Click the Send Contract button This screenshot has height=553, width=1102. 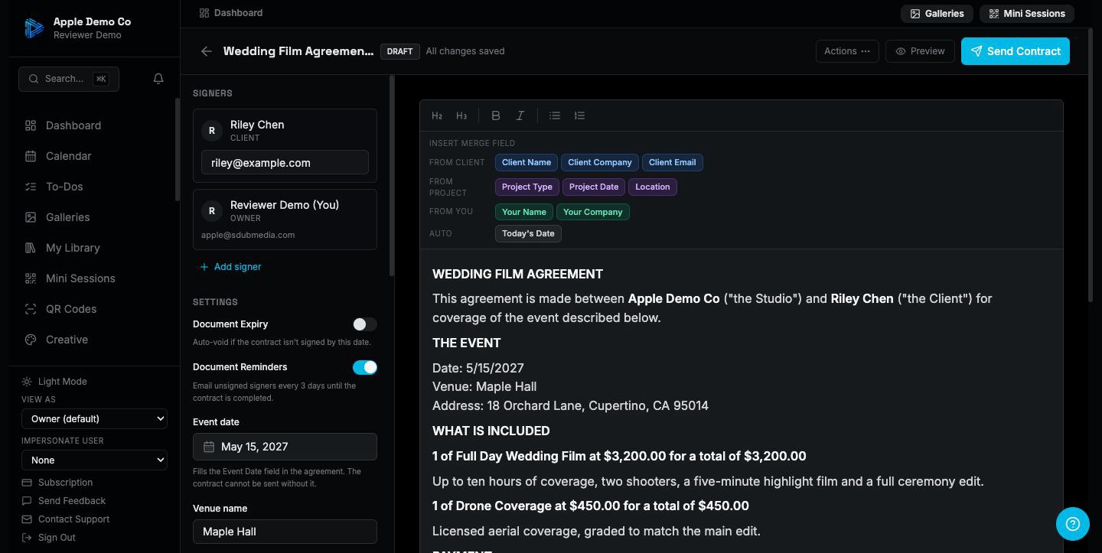click(1016, 51)
